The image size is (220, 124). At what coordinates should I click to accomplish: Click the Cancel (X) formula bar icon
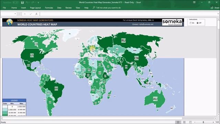pos(25,14)
